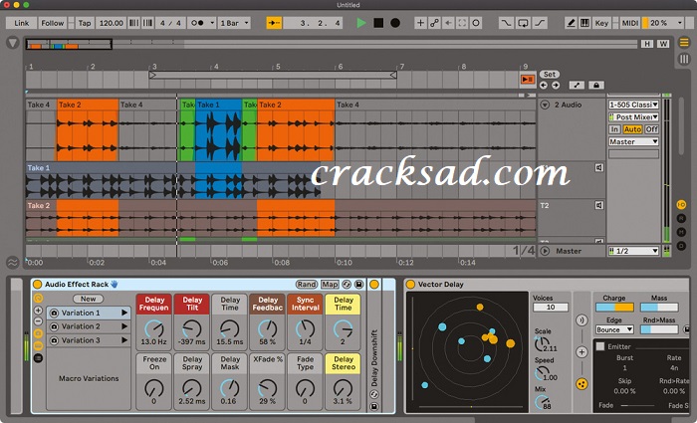
Task: Toggle Punch-Out switch icon
Action: coord(540,23)
